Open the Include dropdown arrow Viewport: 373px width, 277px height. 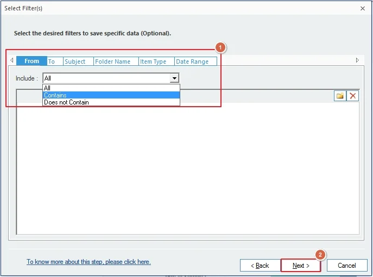[174, 78]
